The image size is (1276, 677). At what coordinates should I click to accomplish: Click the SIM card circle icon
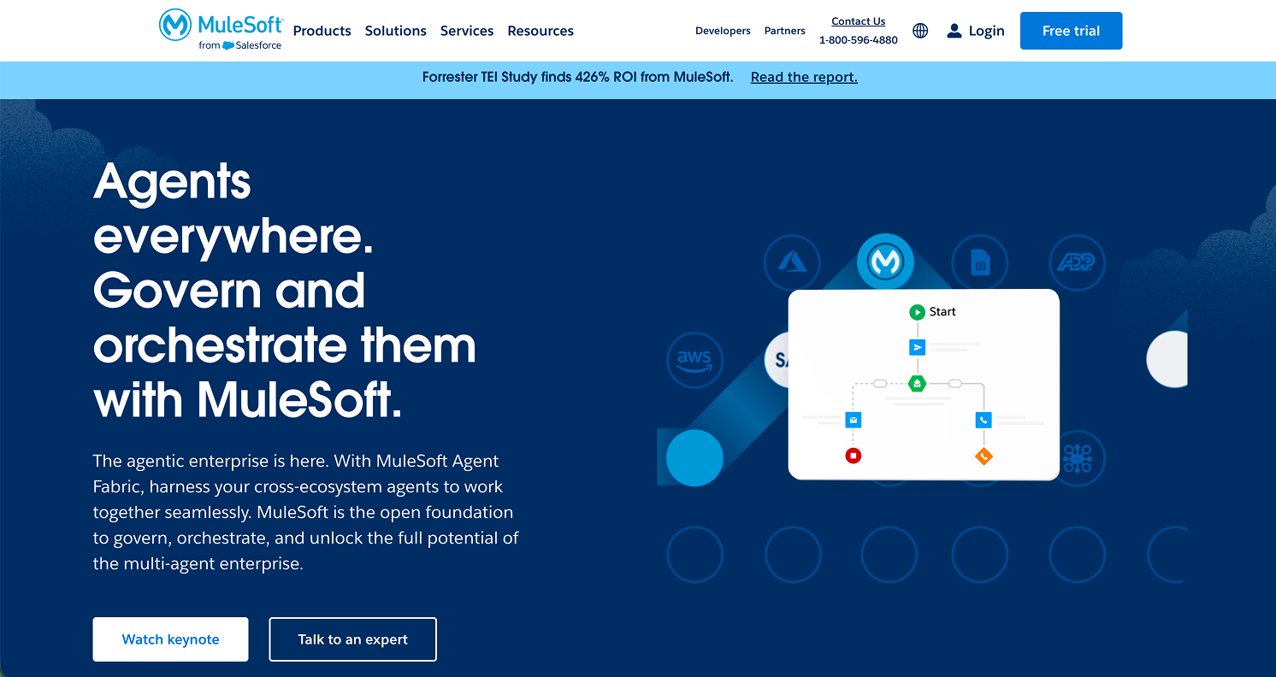pyautogui.click(x=980, y=262)
